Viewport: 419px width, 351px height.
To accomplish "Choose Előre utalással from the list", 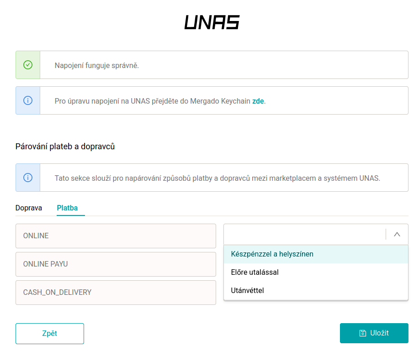I will point(255,272).
